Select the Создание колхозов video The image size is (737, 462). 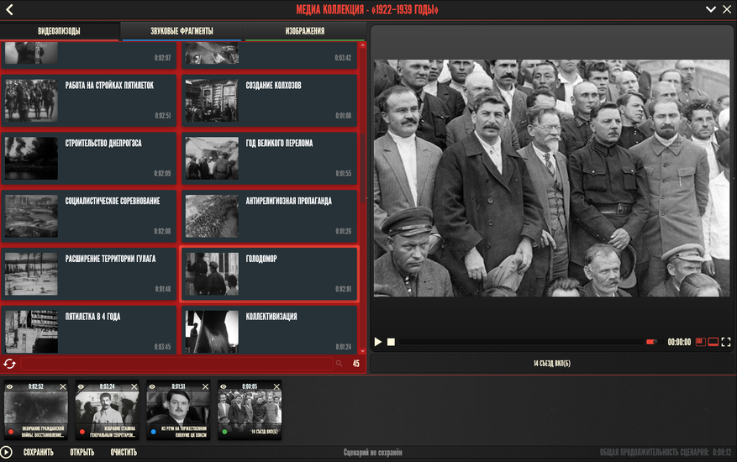click(269, 101)
